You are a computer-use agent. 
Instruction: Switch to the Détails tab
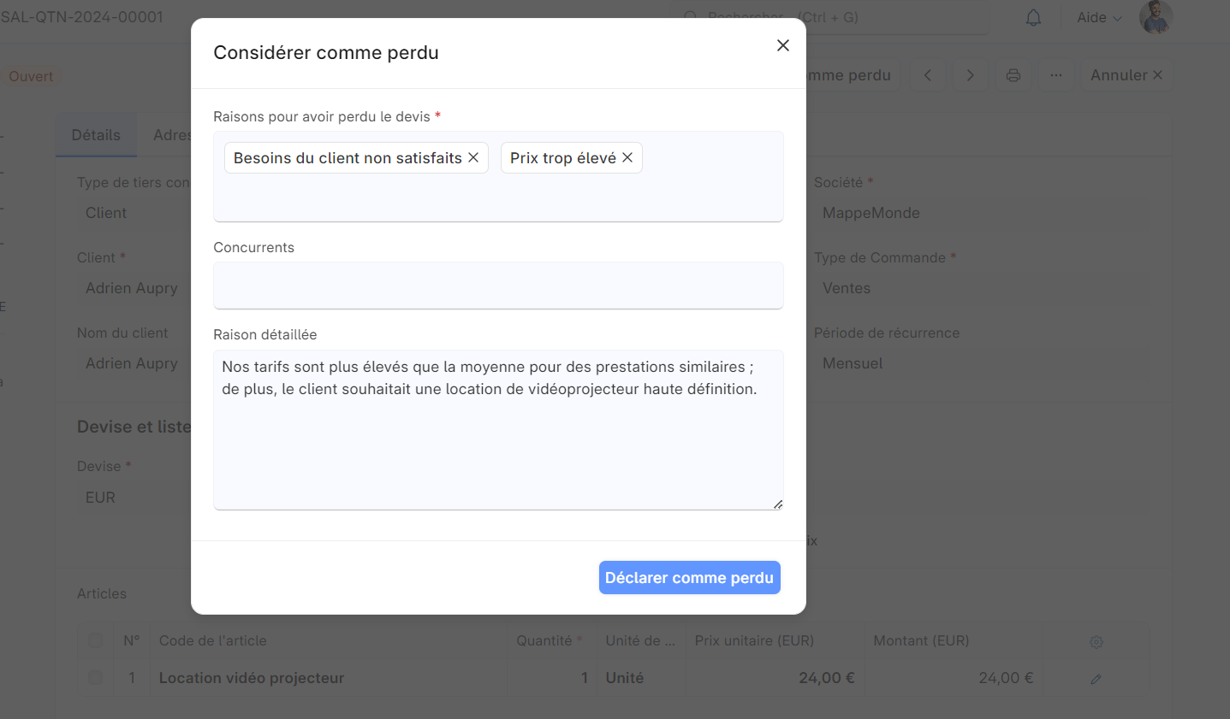96,135
